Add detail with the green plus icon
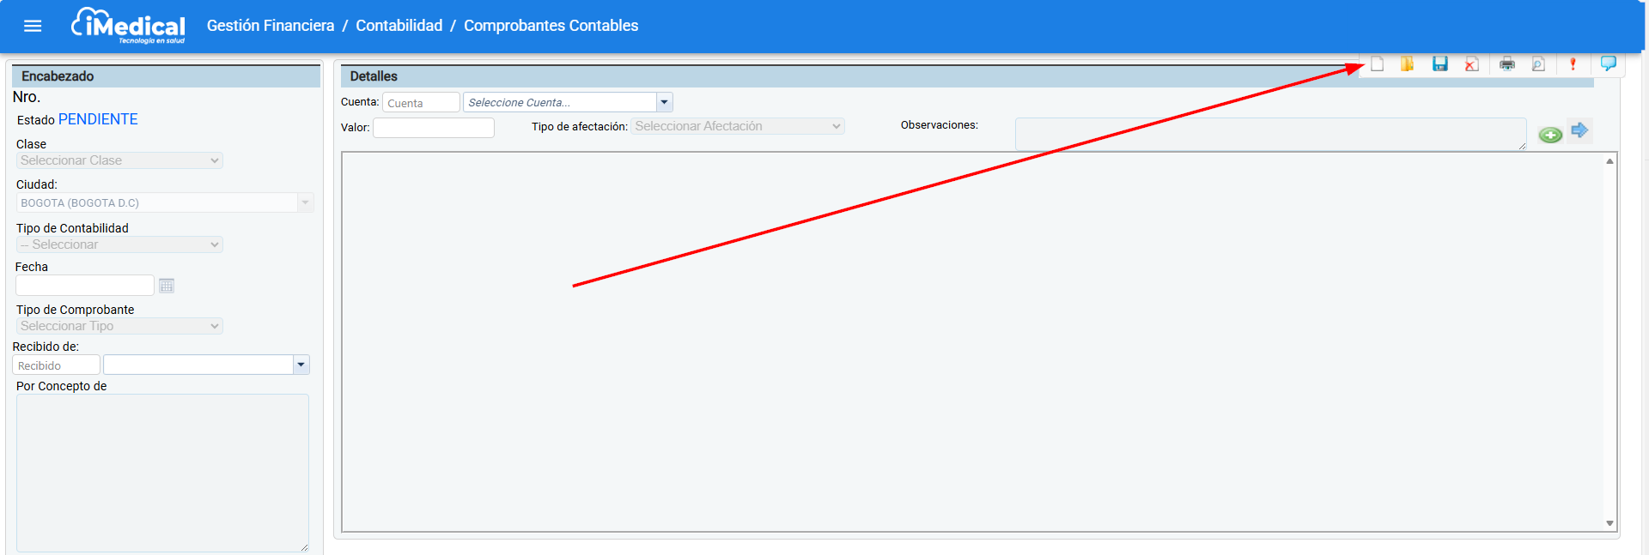 [1550, 135]
